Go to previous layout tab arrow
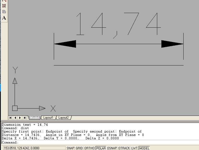 15,118
